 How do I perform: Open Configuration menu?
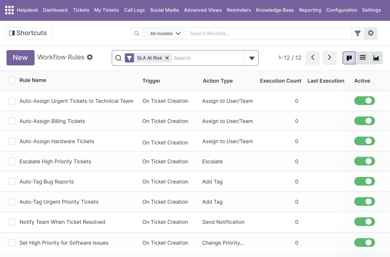342,10
